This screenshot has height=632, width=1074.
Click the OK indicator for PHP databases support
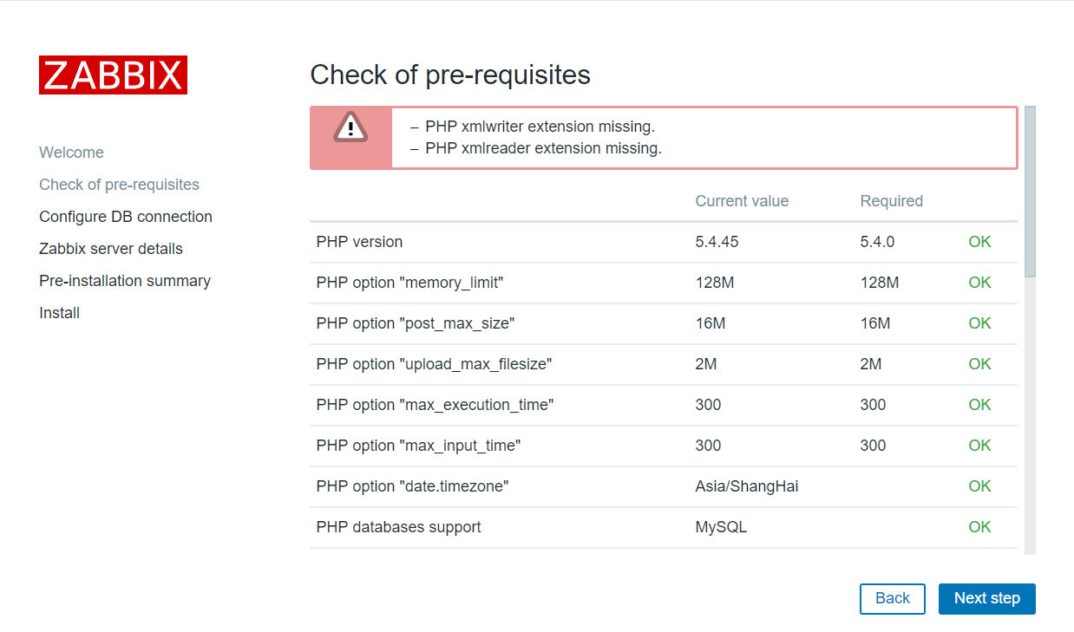click(x=979, y=526)
